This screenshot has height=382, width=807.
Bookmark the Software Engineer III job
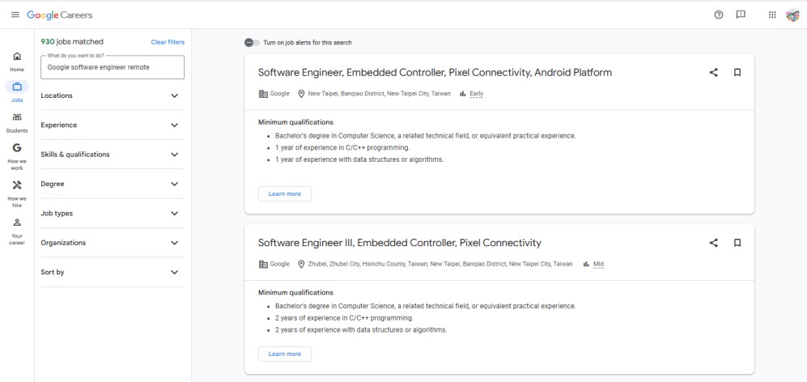coord(737,243)
